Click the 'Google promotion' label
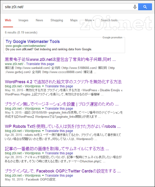 112,38
